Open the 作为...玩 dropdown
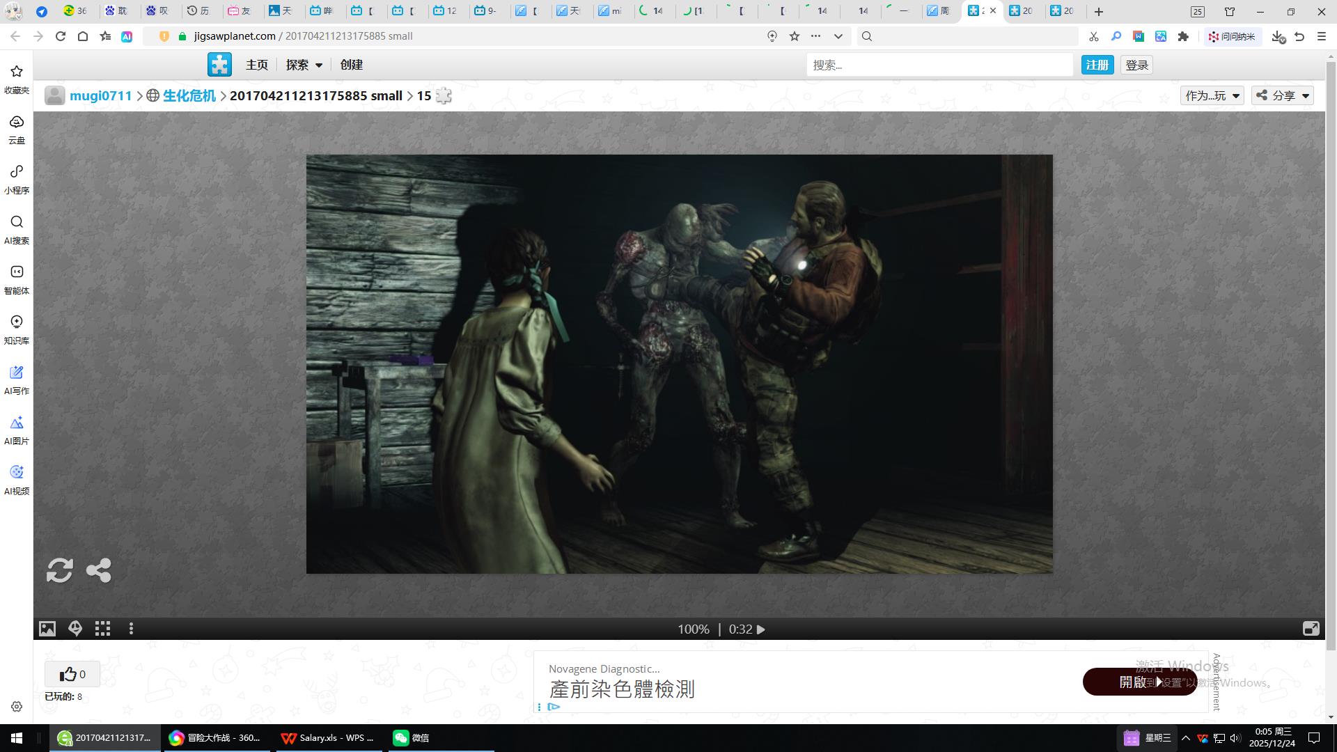 click(x=1212, y=95)
